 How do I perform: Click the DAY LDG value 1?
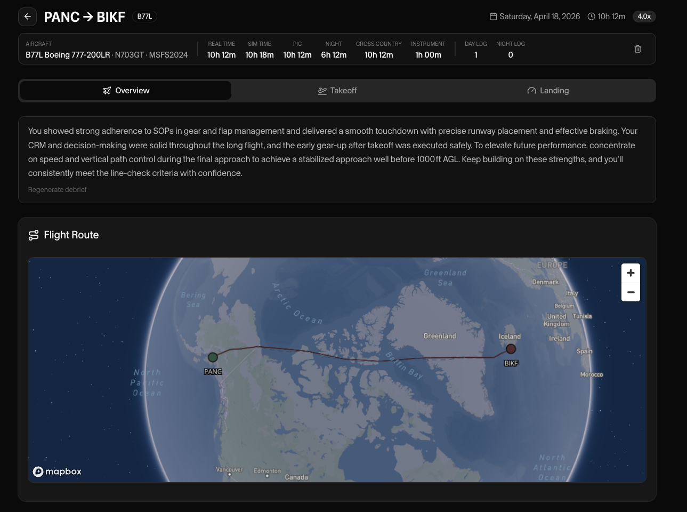(x=476, y=55)
